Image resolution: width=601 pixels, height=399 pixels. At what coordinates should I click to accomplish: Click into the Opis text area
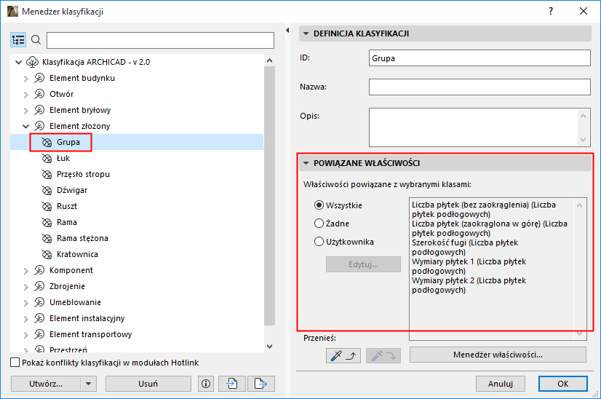474,127
